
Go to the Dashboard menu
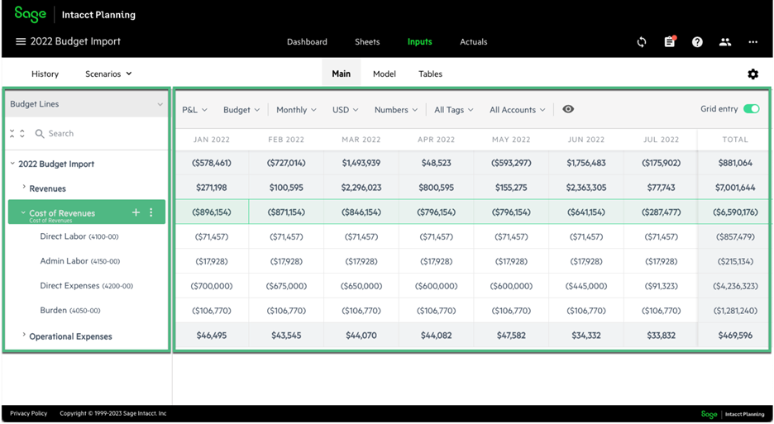(307, 42)
